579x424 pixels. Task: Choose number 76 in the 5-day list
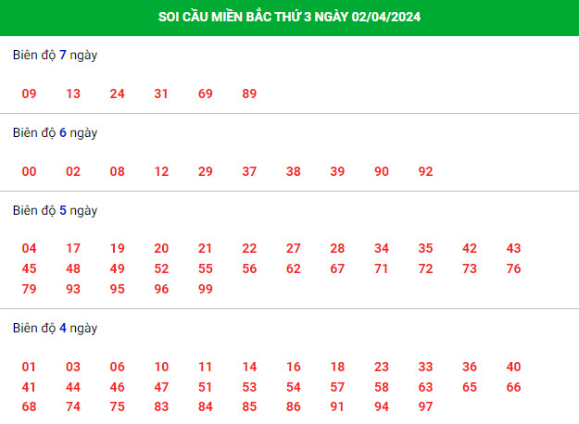click(x=513, y=268)
